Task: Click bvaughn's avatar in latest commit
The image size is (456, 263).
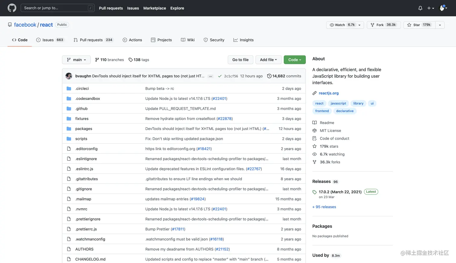Action: pyautogui.click(x=69, y=76)
